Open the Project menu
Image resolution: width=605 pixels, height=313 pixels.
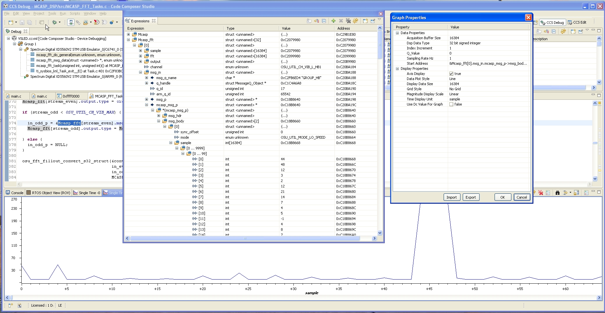(x=39, y=13)
